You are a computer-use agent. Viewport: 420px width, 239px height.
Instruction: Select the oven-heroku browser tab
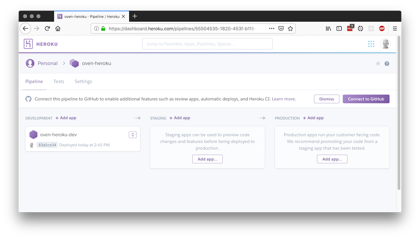[x=91, y=16]
